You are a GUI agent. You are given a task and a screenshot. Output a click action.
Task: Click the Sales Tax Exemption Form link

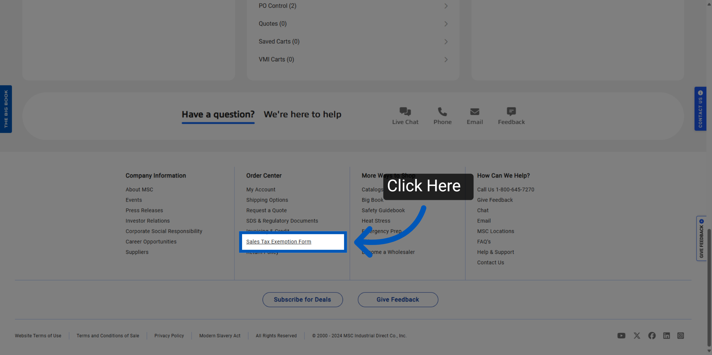coord(279,241)
